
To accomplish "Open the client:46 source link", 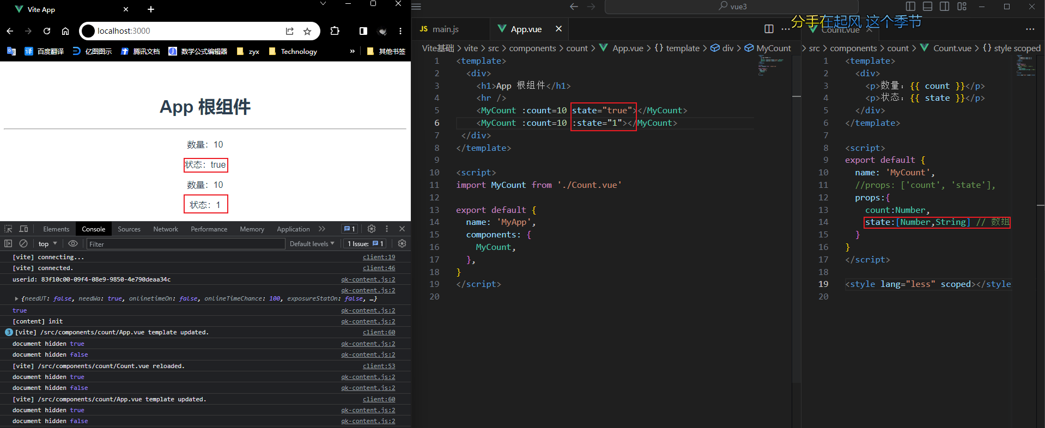I will pos(379,268).
